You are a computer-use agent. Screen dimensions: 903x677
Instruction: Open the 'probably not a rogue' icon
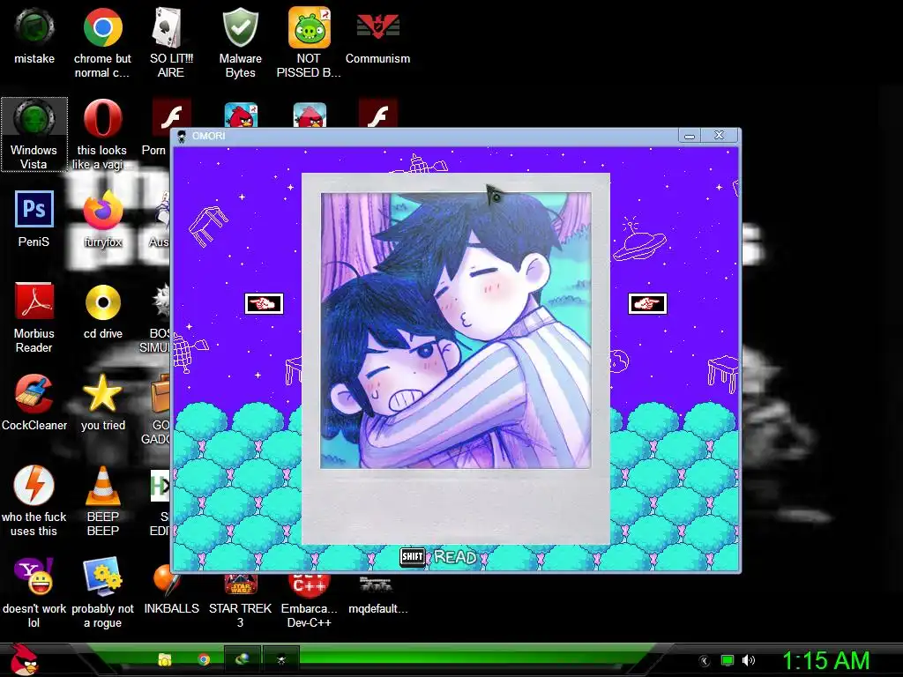(102, 592)
